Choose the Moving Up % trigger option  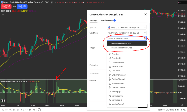point(127,100)
